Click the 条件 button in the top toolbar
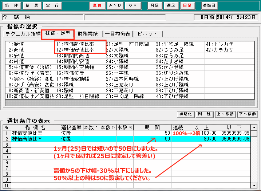The height and width of the screenshot is (191, 261). point(11,6)
